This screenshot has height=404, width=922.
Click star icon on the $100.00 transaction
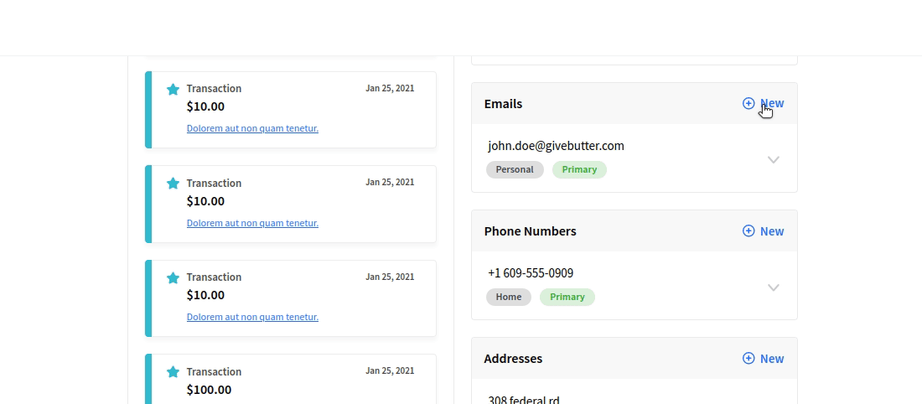(x=173, y=372)
